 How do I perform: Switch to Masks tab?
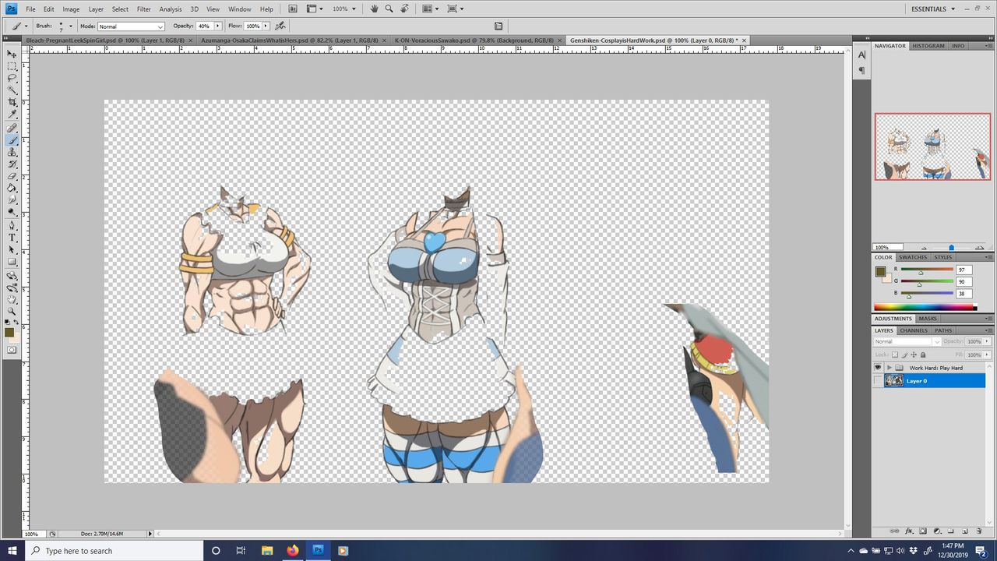click(928, 319)
